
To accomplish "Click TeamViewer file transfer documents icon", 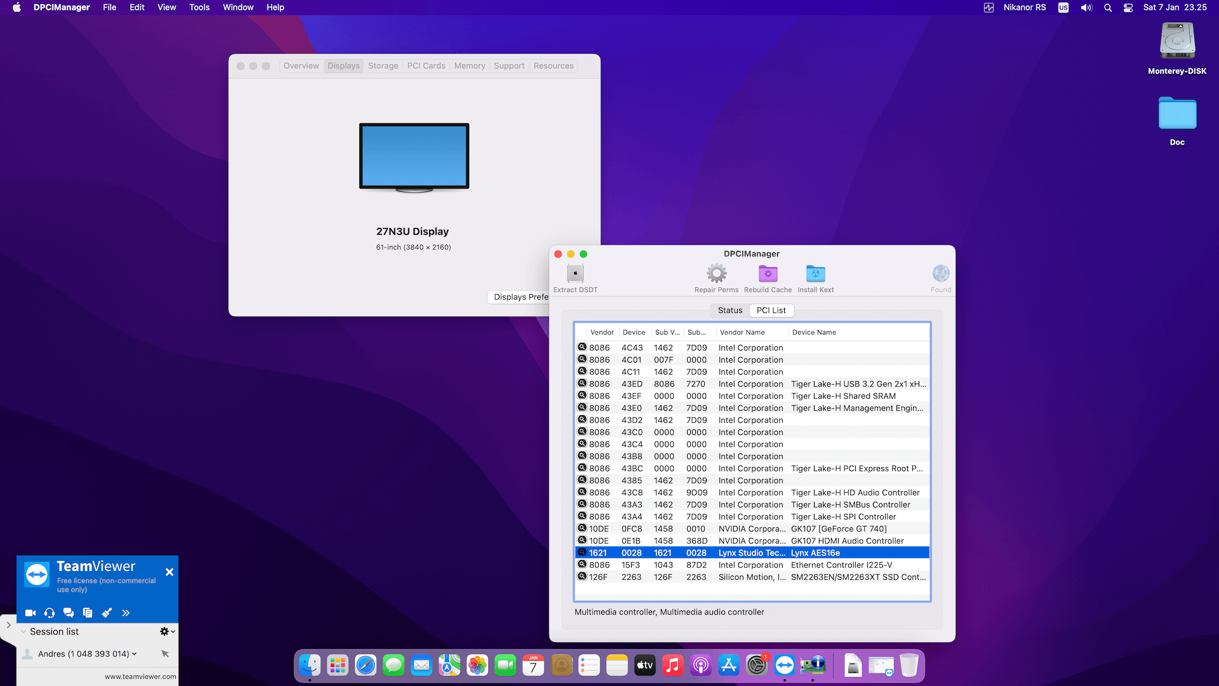I will (x=88, y=613).
